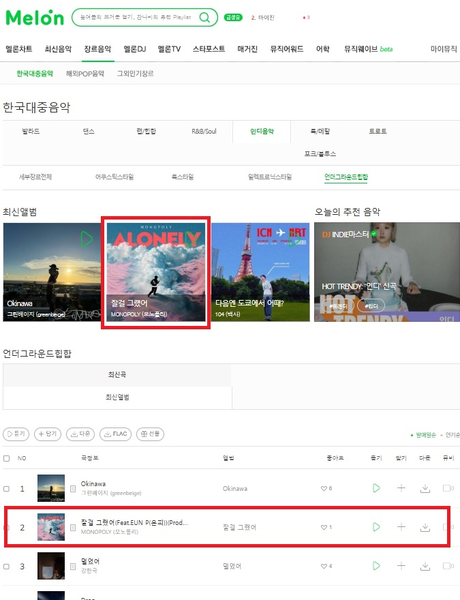Image resolution: width=460 pixels, height=600 pixels.
Task: Open song info icon for 멀었어
Action: pyautogui.click(x=73, y=567)
